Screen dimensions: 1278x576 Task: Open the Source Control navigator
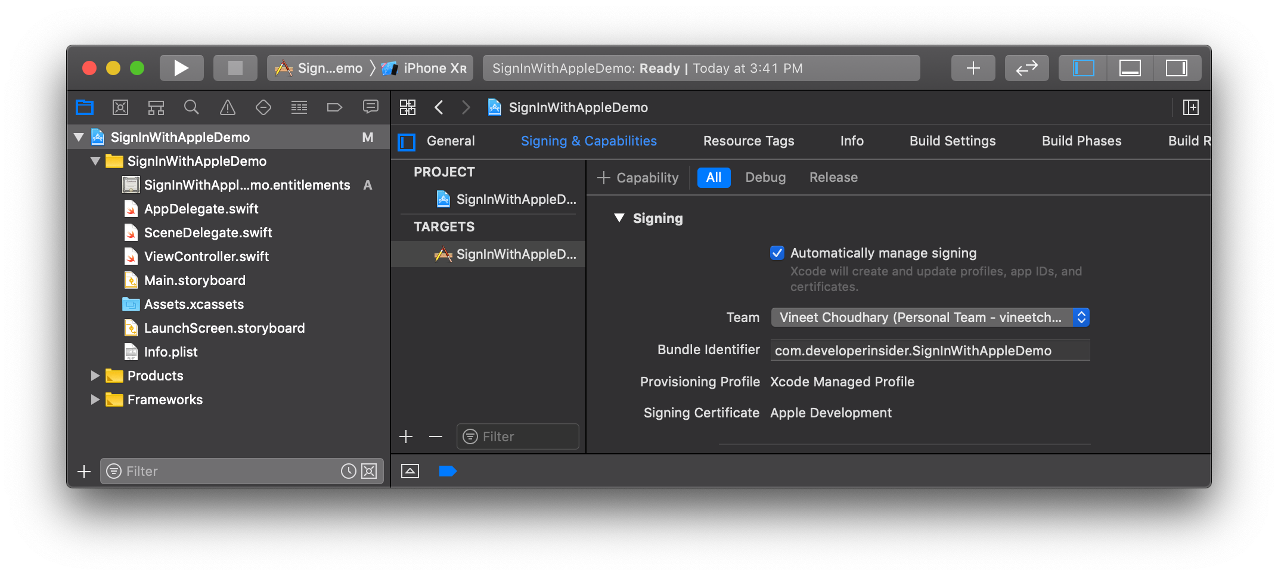[x=120, y=107]
